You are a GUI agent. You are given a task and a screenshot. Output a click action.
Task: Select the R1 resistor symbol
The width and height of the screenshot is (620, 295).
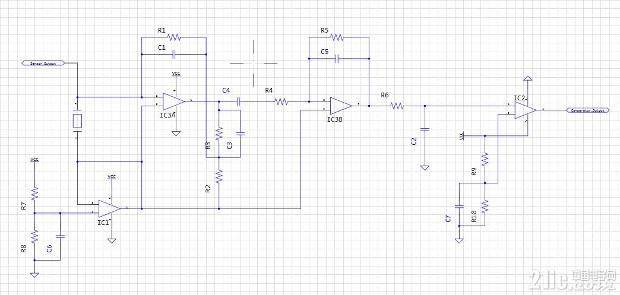click(174, 37)
